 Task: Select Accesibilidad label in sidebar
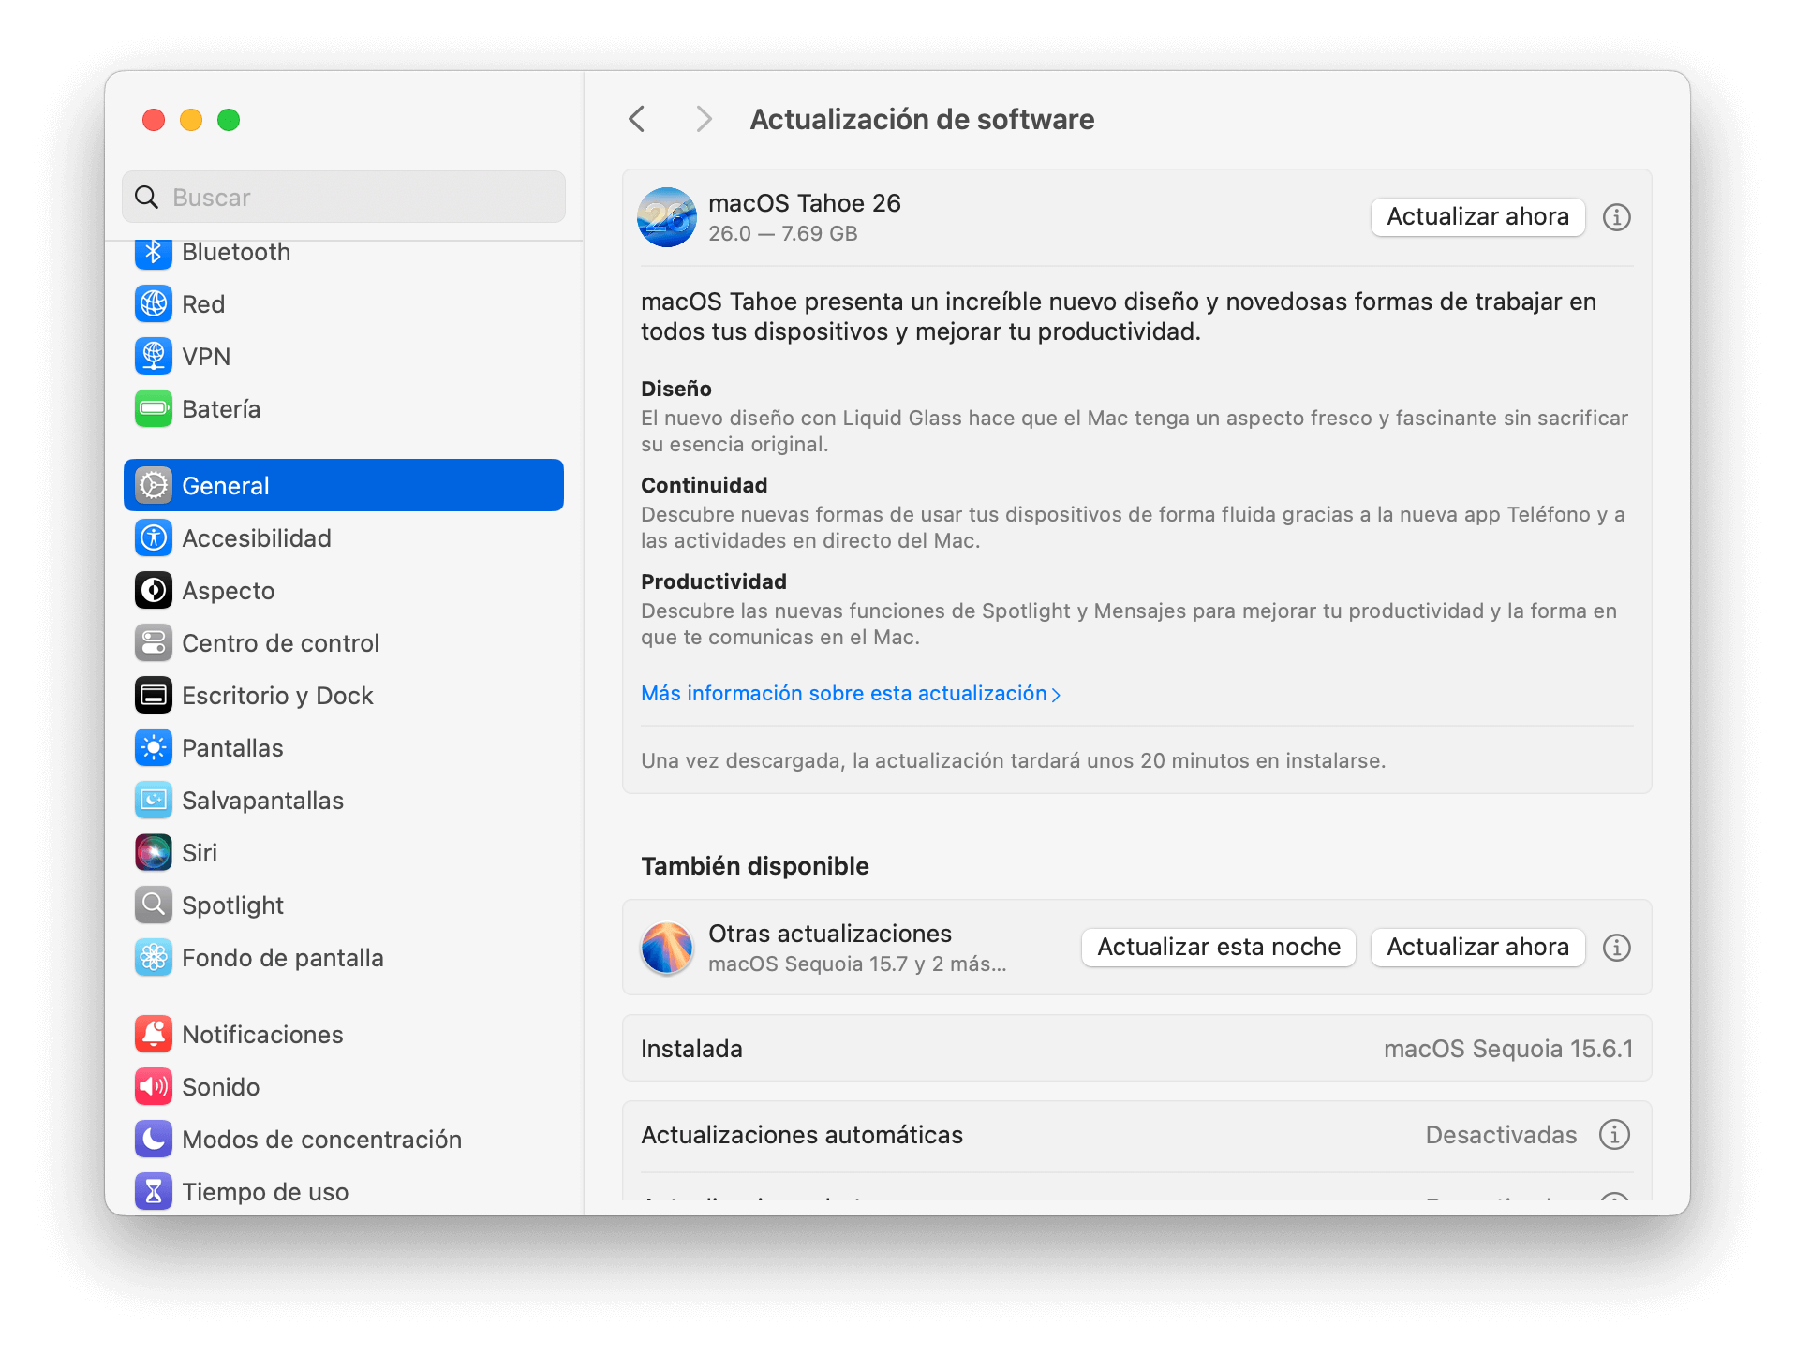click(x=257, y=538)
